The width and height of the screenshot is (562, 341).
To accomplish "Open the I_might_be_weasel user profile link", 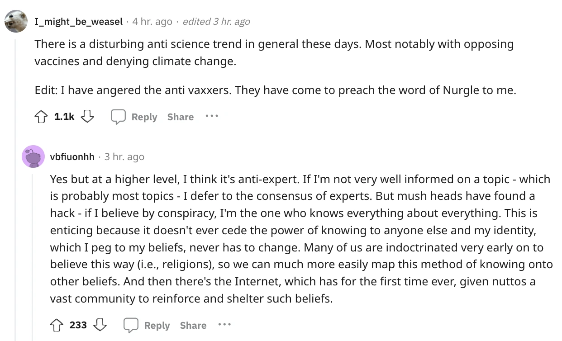I will (78, 21).
